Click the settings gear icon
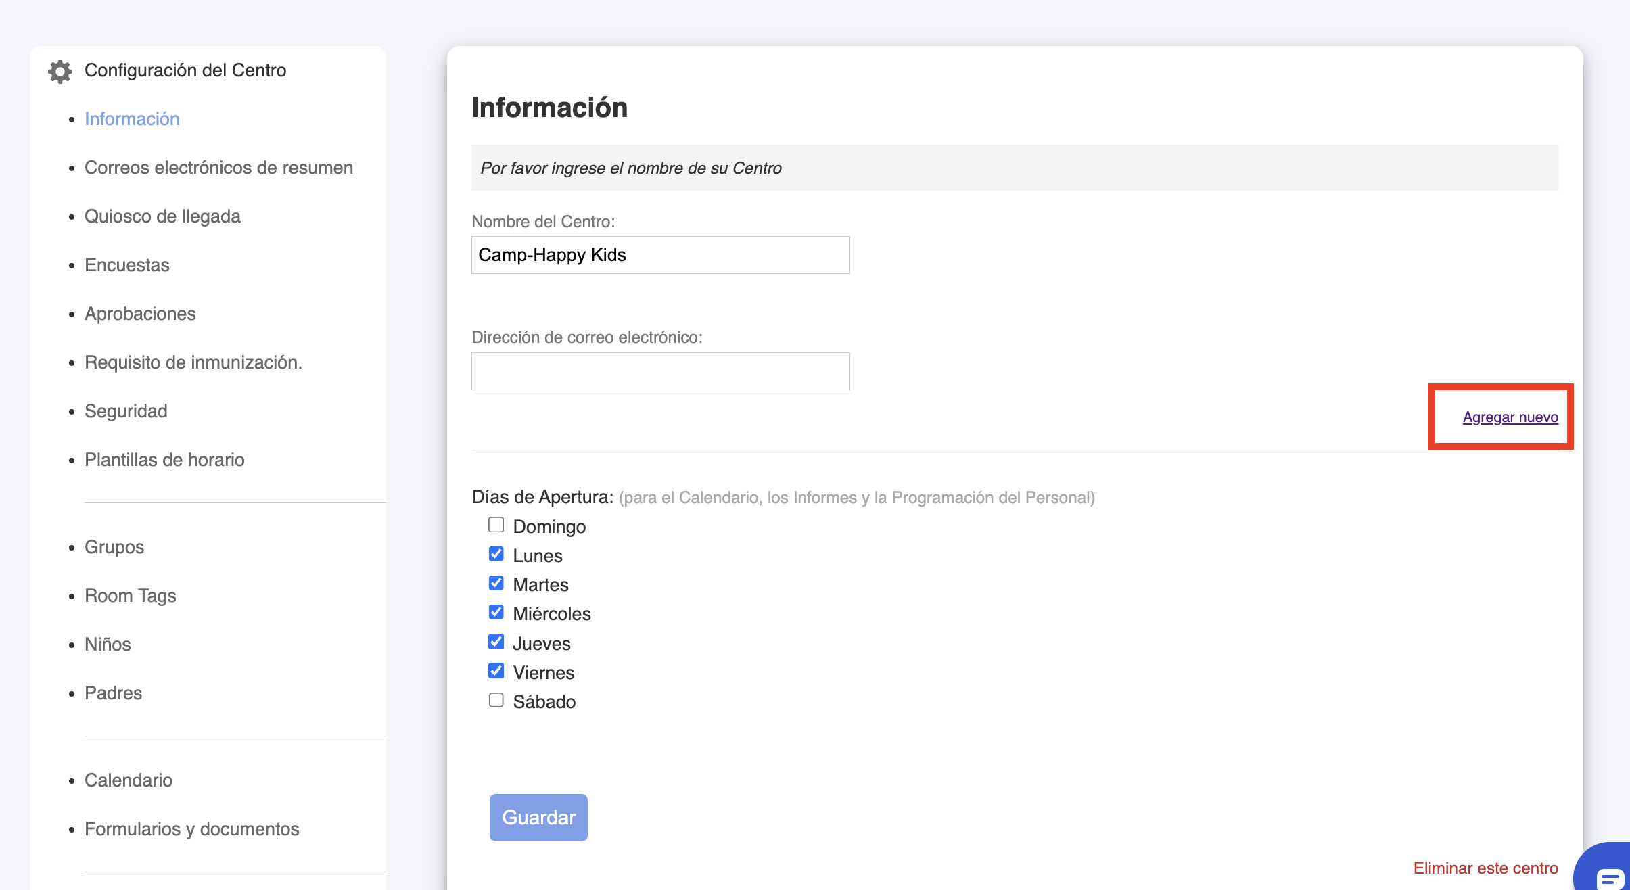This screenshot has width=1630, height=890. click(x=60, y=71)
